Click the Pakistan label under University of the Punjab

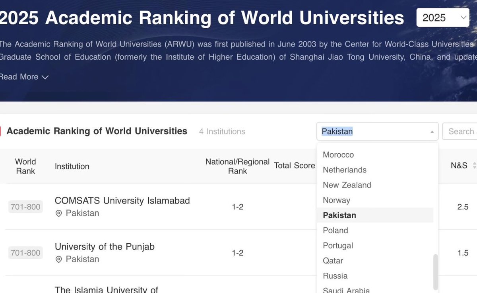coord(82,260)
